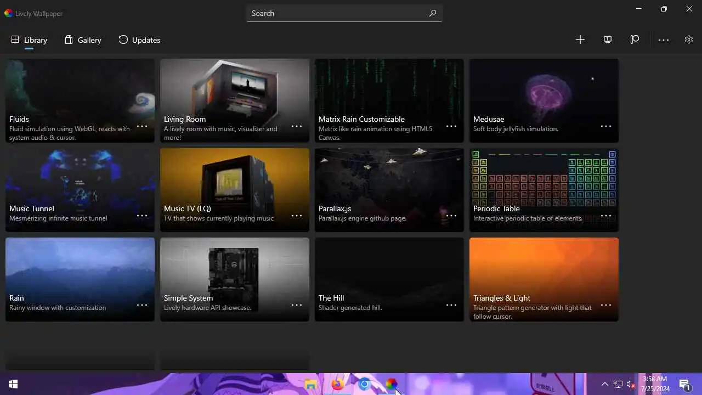Click the 'Mesmerizing infinite music tunnel' description
Image resolution: width=702 pixels, height=395 pixels.
58,218
